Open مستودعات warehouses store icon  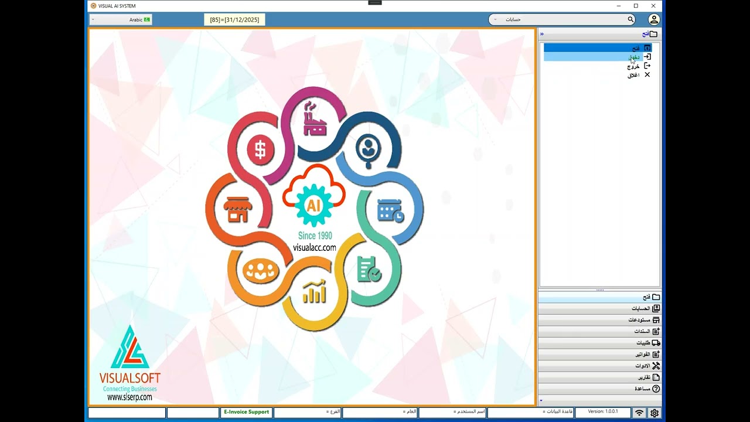point(656,320)
